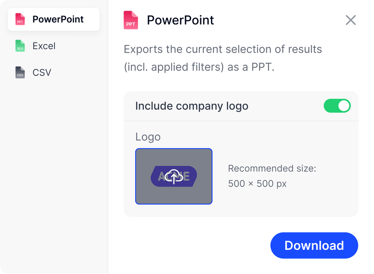Viewport: 374px width, 274px height.
Task: Click the "Recommended size:" hint text
Action: click(x=272, y=168)
